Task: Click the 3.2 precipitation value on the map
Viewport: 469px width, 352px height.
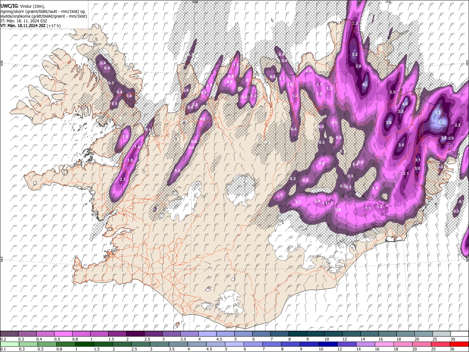Action: pyautogui.click(x=354, y=54)
